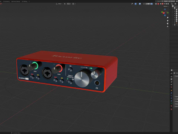The image size is (178, 134).
Task: Toggle the Show Gizmo button
Action: point(136,4)
